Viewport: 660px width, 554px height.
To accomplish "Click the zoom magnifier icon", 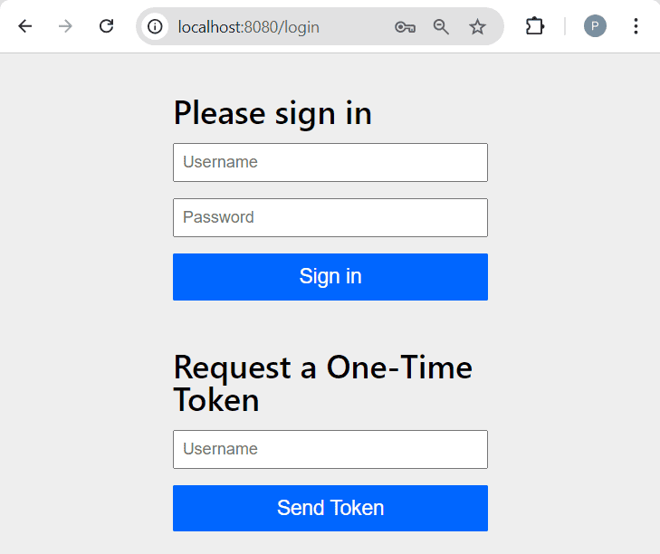I will point(441,27).
